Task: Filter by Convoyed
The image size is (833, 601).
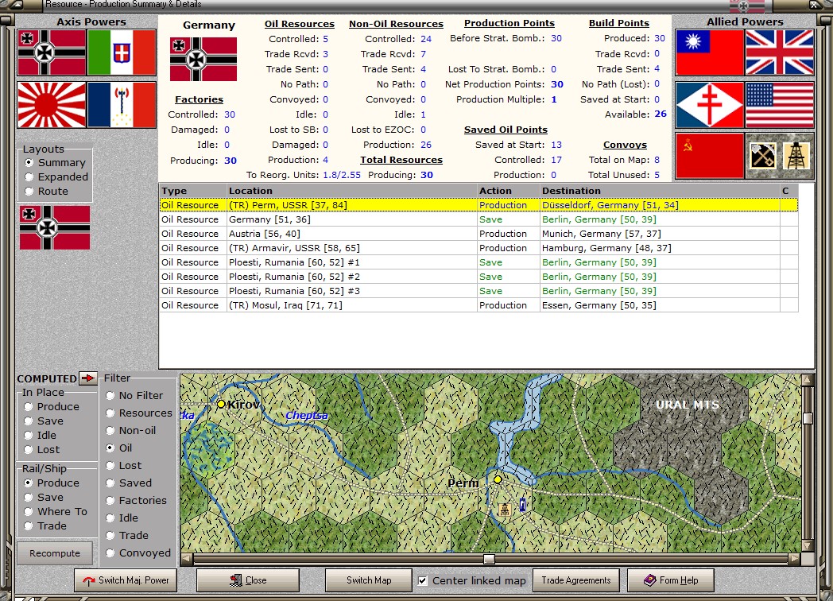Action: pos(138,553)
